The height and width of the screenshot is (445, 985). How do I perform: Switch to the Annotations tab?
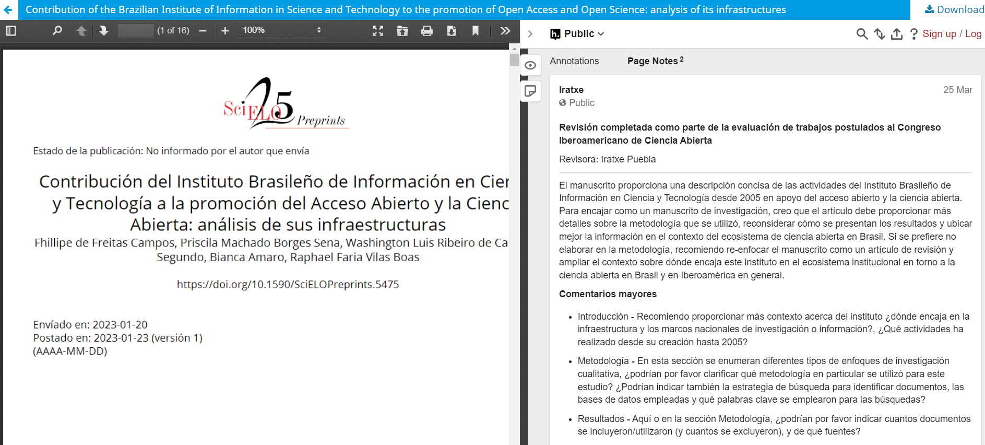[x=574, y=61]
